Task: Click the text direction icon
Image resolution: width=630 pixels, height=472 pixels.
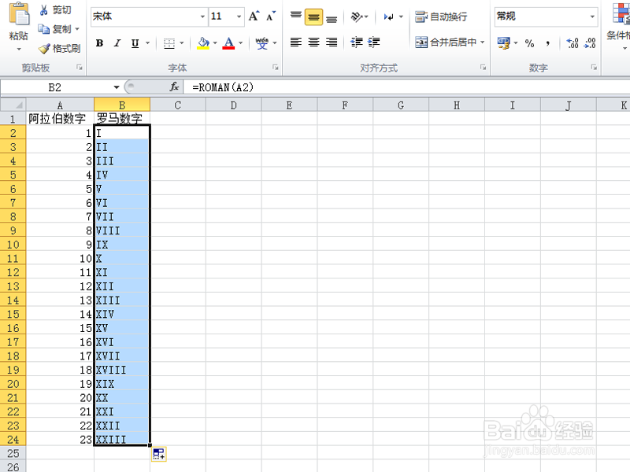Action: [x=389, y=17]
